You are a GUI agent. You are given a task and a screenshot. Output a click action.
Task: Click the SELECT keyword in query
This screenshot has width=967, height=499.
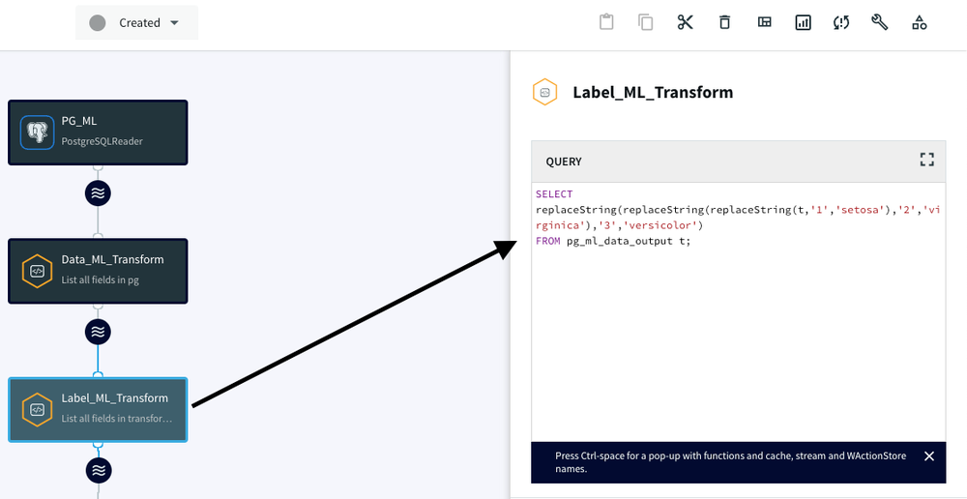click(554, 194)
